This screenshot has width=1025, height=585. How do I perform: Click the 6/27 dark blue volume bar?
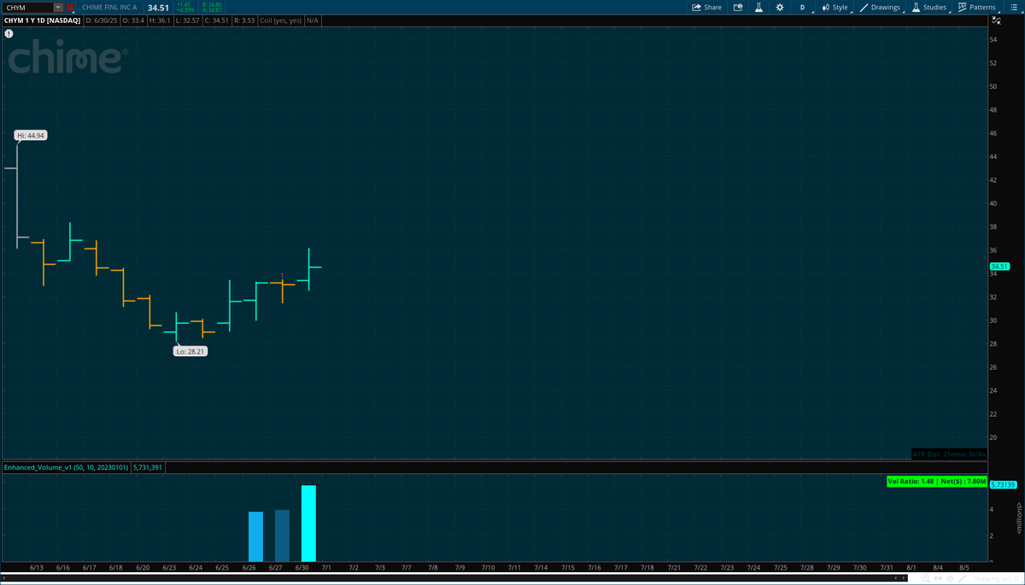click(282, 535)
